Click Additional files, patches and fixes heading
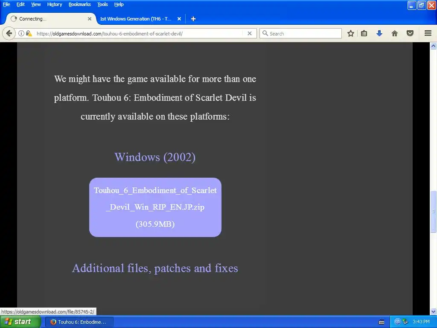 coord(155,268)
